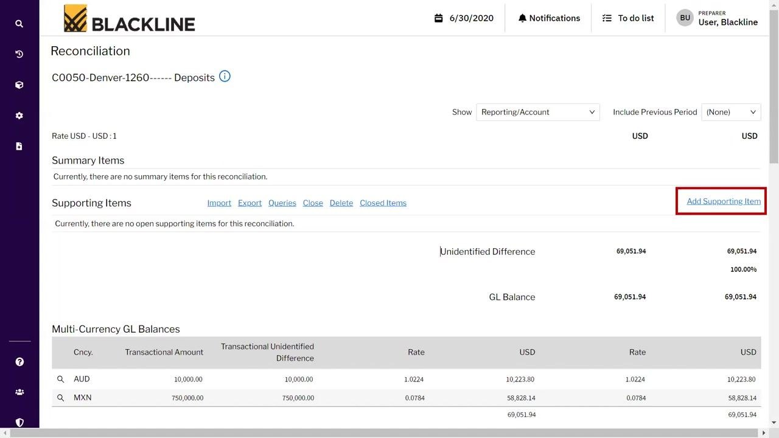This screenshot has width=779, height=438.
Task: Click MXN transactional amount 750,000.00
Action: (186, 398)
